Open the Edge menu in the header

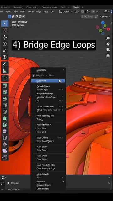[39, 12]
